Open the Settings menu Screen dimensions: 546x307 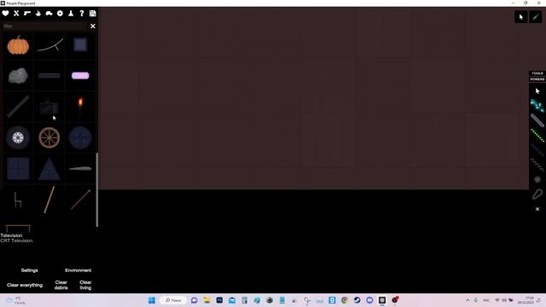coord(29,270)
